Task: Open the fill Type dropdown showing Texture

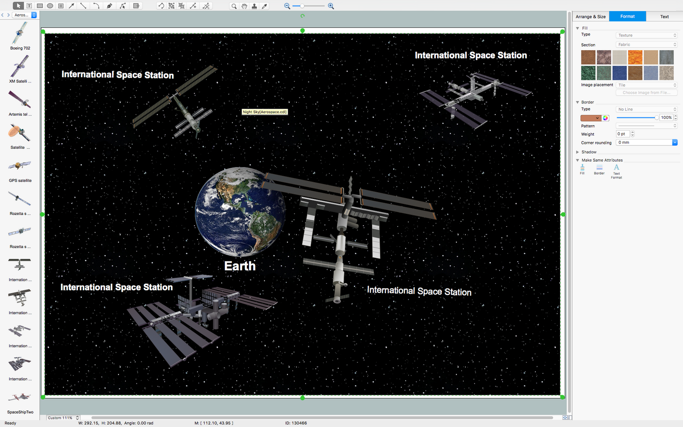Action: 647,36
